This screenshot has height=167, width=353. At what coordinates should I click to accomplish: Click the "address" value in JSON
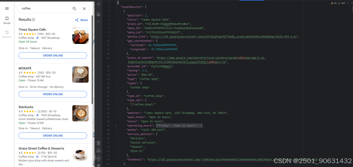click(x=186, y=113)
